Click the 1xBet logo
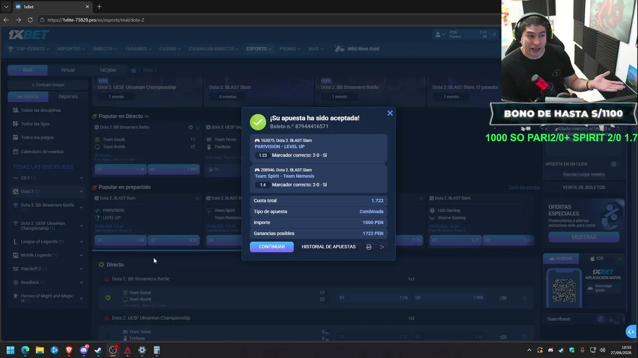The image size is (638, 358). point(28,34)
